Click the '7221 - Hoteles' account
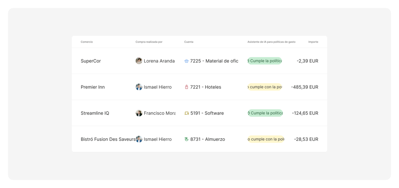The height and width of the screenshot is (188, 399). click(206, 87)
